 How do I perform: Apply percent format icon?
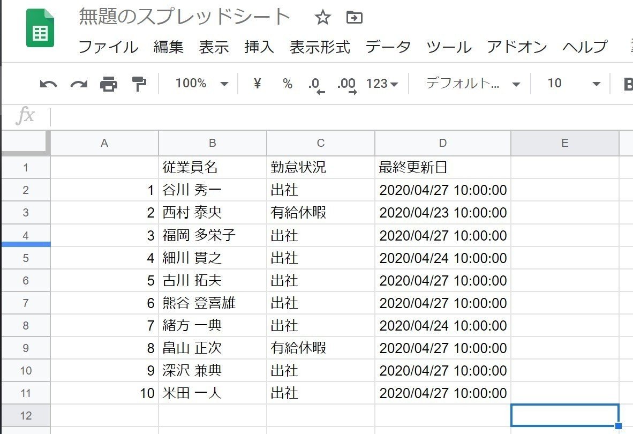click(x=287, y=84)
